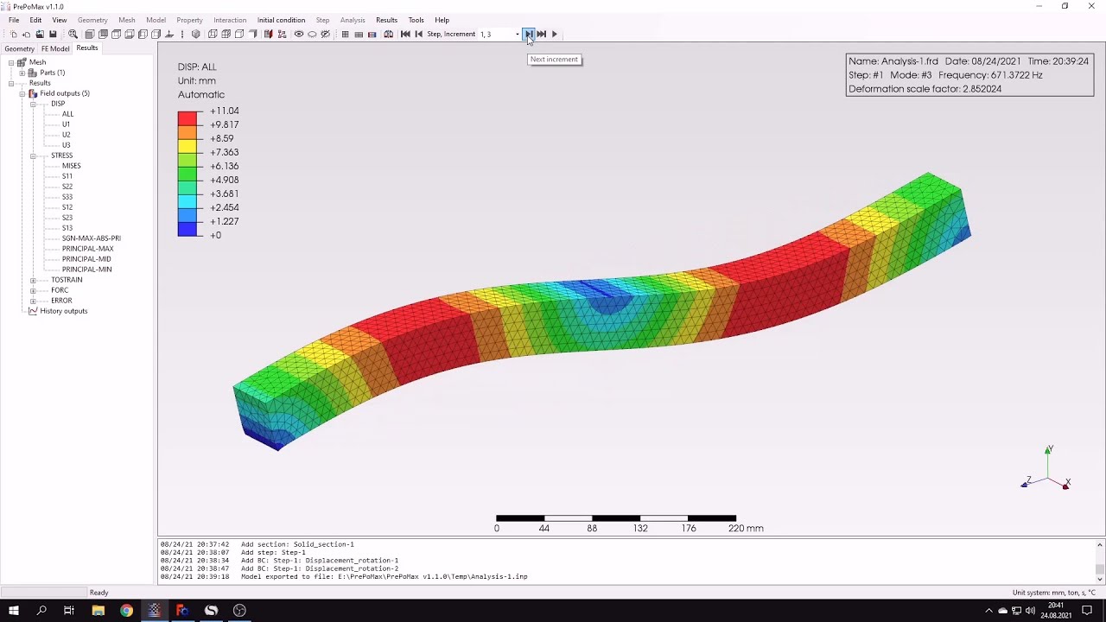Open File Explorer from taskbar
This screenshot has height=622, width=1106.
tap(98, 611)
